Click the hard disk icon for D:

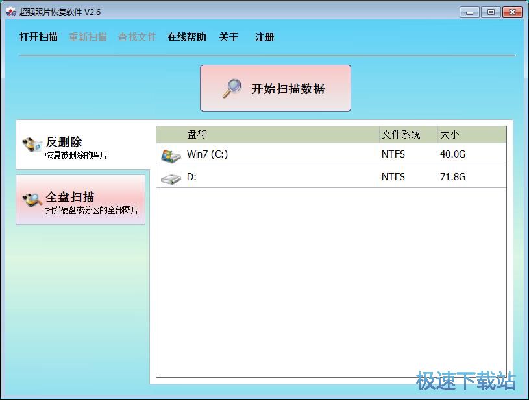click(171, 179)
